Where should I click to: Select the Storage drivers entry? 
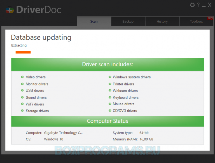click(37, 111)
